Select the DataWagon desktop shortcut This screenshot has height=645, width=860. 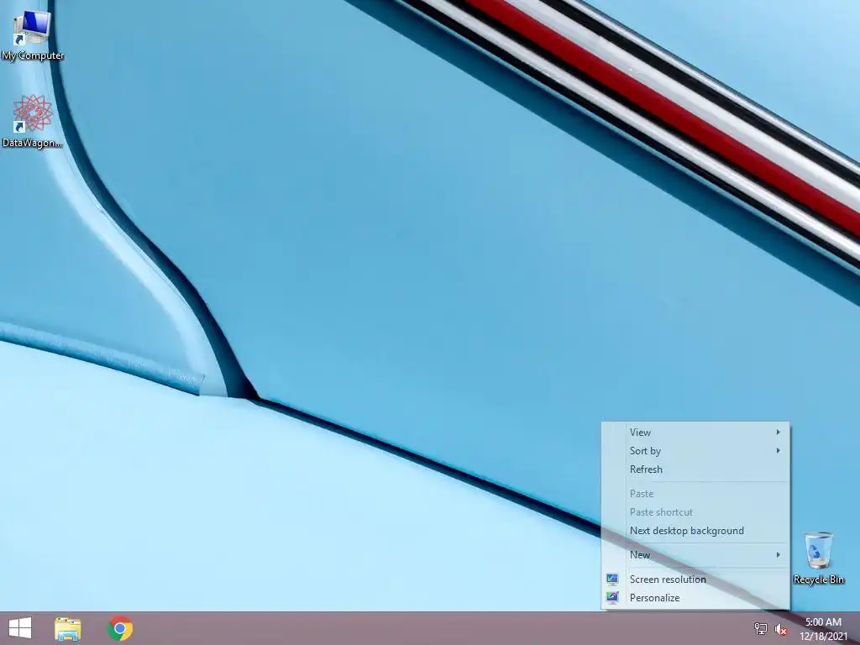point(33,121)
